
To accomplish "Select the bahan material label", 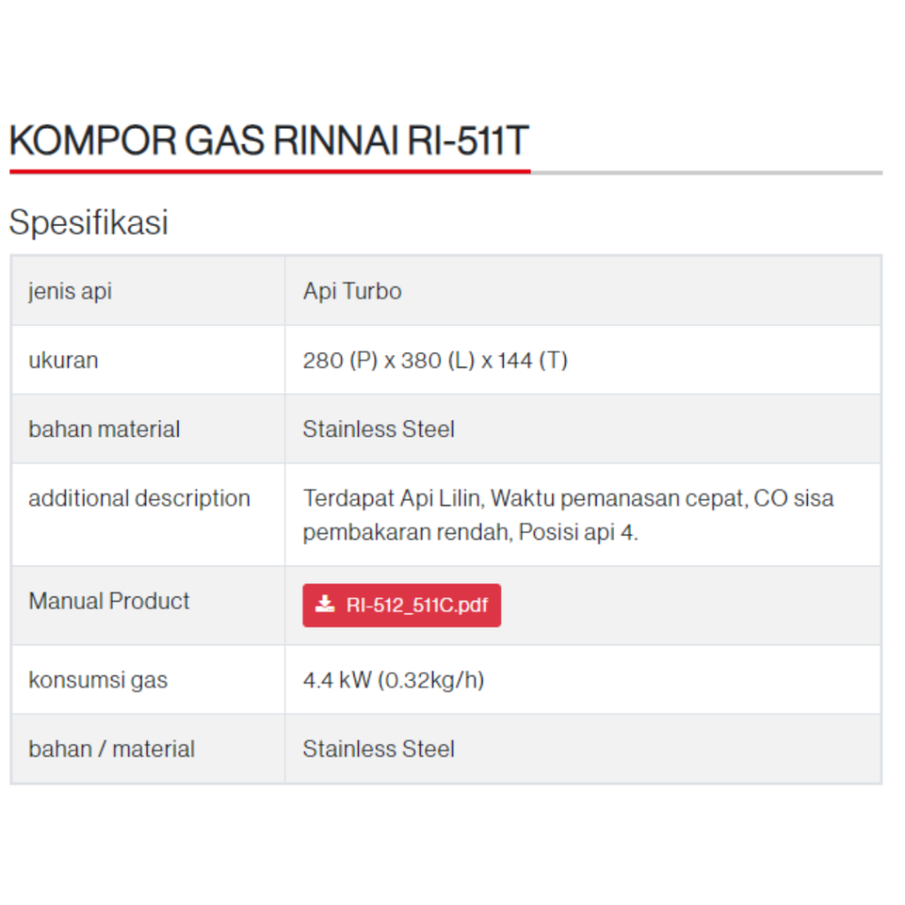I will click(104, 430).
